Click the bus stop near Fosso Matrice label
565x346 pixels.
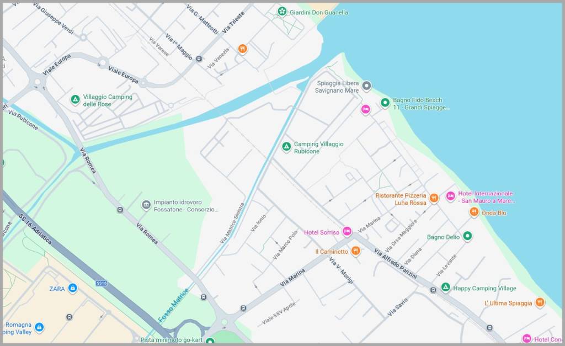tap(204, 297)
